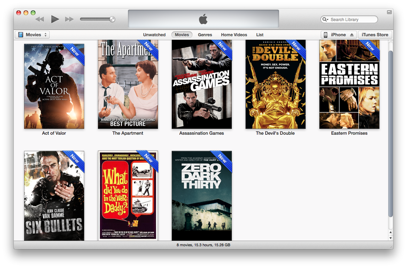
Task: Click the New ribbon on Act of Valor
Action: [x=75, y=52]
